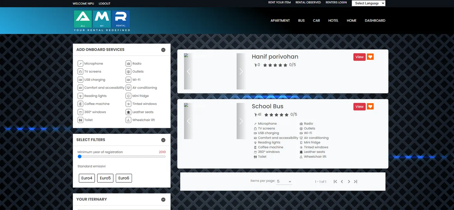The width and height of the screenshot is (454, 210).
Task: Select the Reading lights service icon
Action: (x=80, y=96)
